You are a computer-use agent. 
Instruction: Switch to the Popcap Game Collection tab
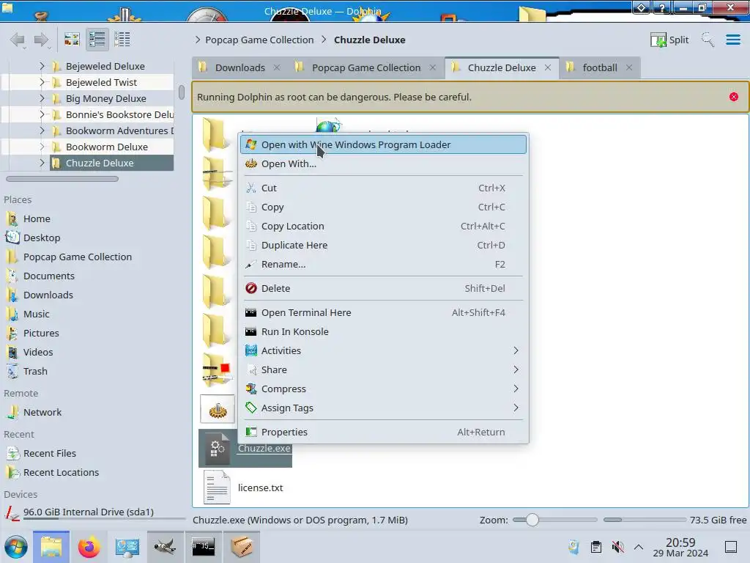(x=366, y=67)
